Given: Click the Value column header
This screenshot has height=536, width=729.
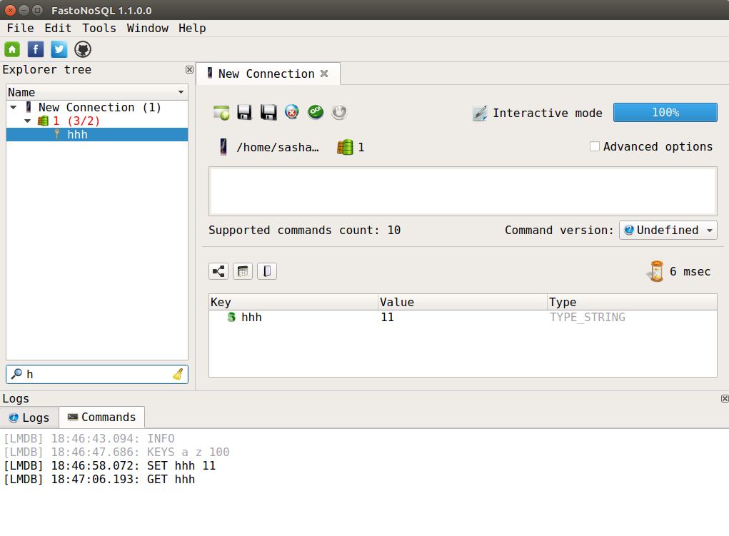Looking at the screenshot, I should (x=463, y=302).
